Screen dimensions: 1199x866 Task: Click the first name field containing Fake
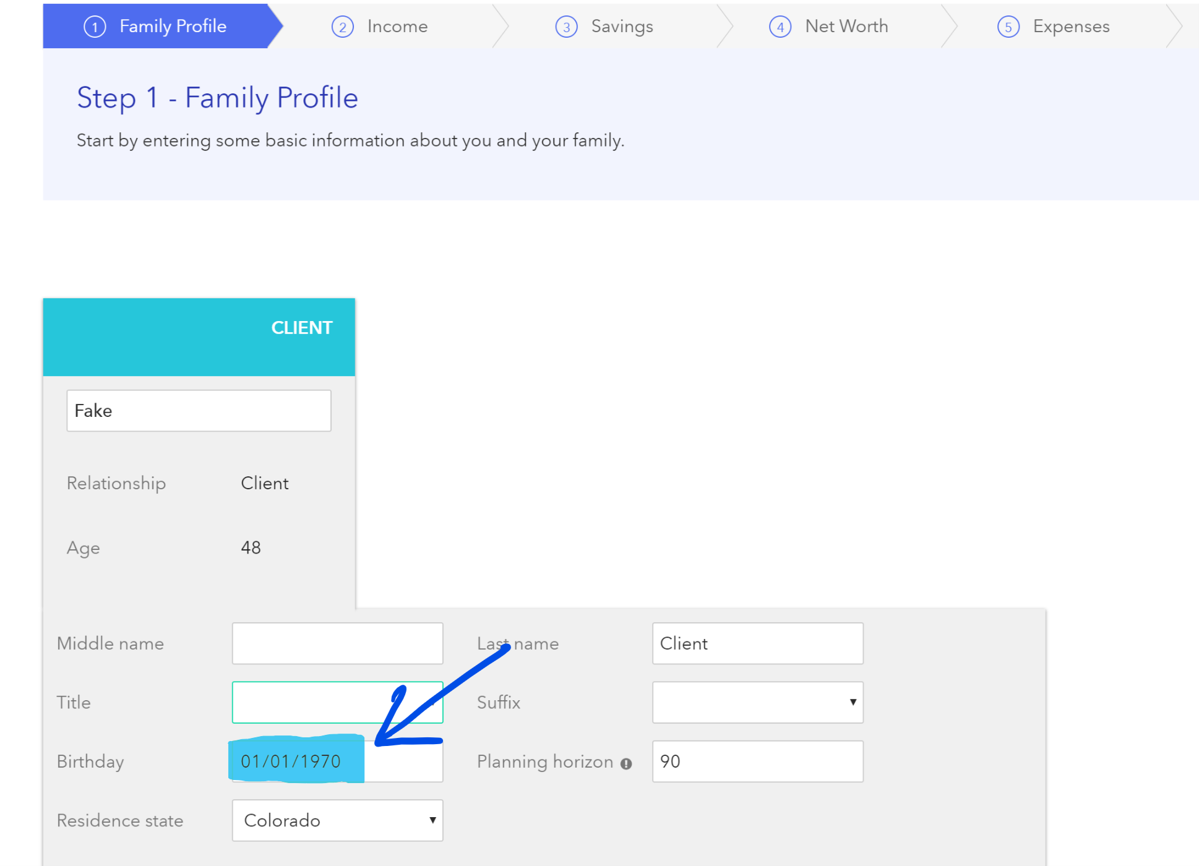(199, 411)
